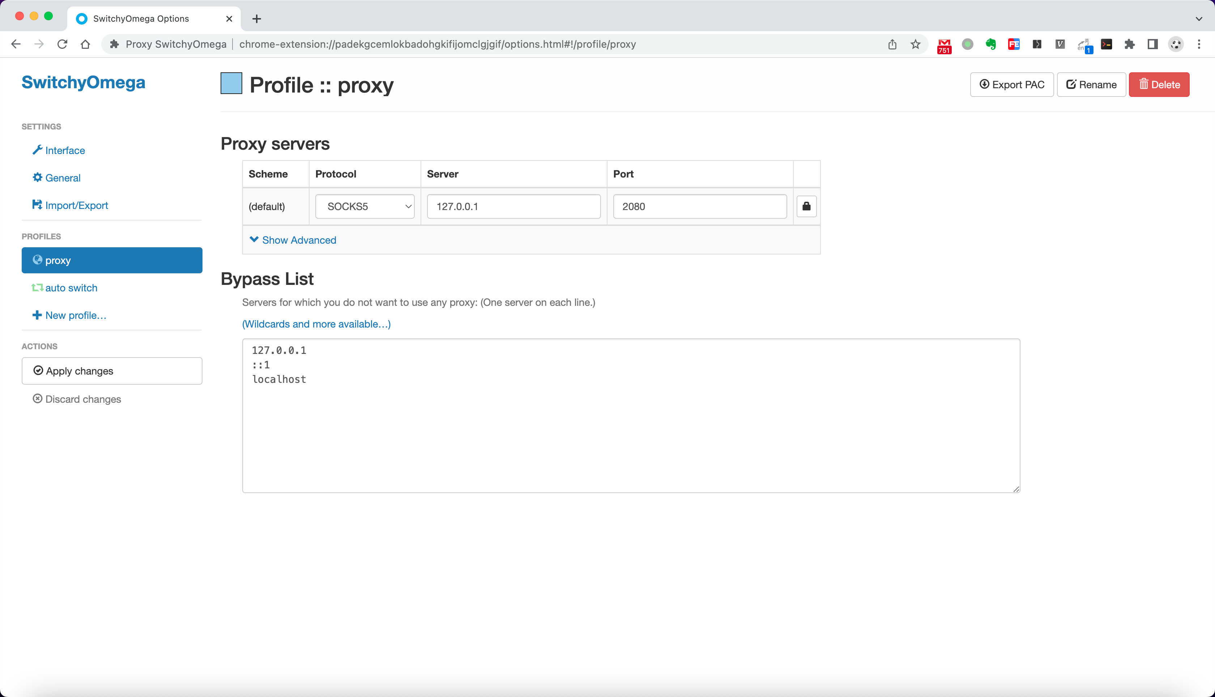Image resolution: width=1215 pixels, height=697 pixels.
Task: Click the Port input field showing 2080
Action: pos(699,206)
